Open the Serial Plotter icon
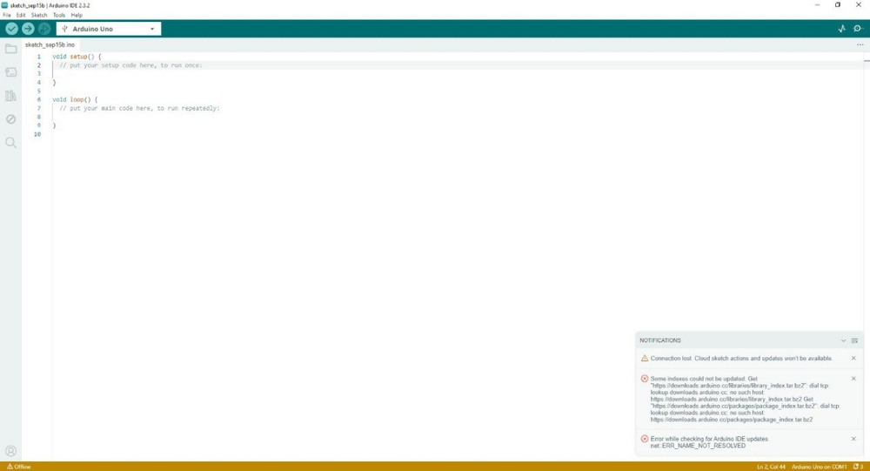Image resolution: width=870 pixels, height=471 pixels. (841, 29)
